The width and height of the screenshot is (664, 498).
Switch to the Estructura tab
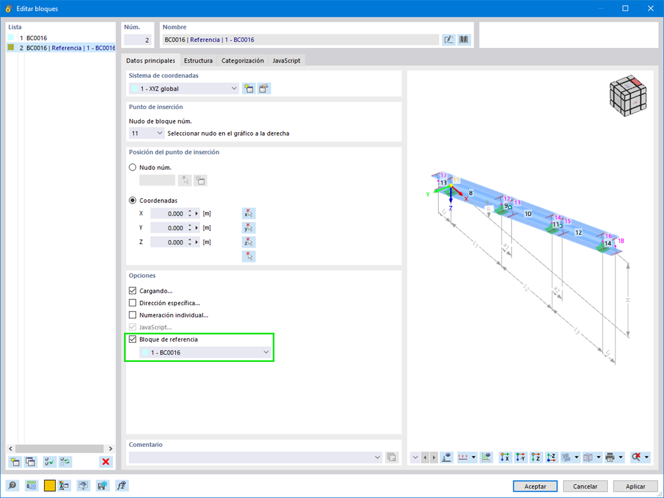tap(198, 61)
